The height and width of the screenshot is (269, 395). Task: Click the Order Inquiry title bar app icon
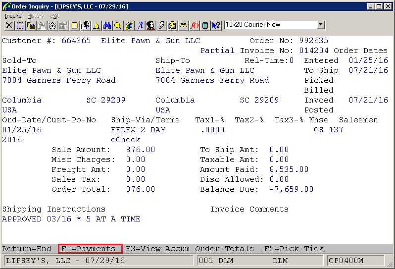(6, 6)
